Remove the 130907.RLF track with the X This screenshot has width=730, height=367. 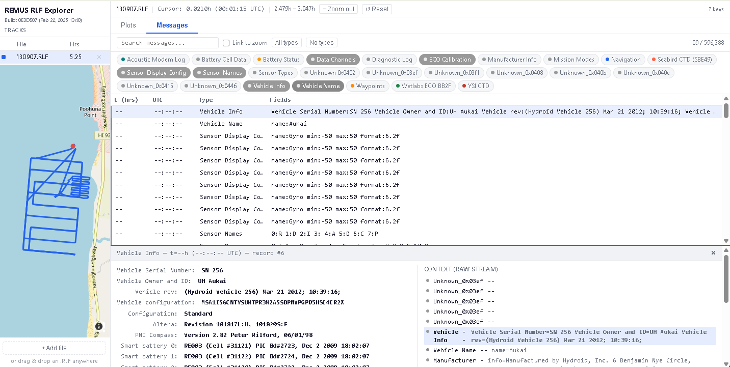pyautogui.click(x=99, y=57)
